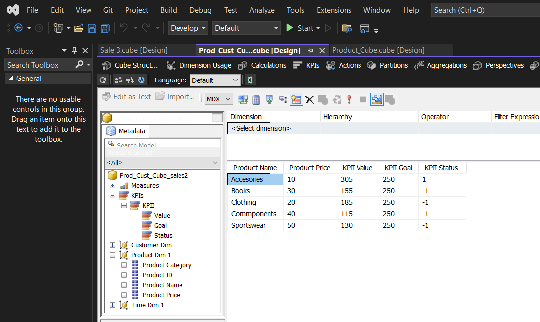Switch to Product_Cube.cube [Design] tab

click(378, 50)
